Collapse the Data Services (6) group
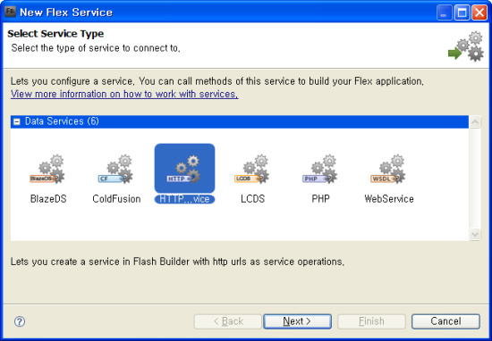492x341 pixels. point(17,121)
